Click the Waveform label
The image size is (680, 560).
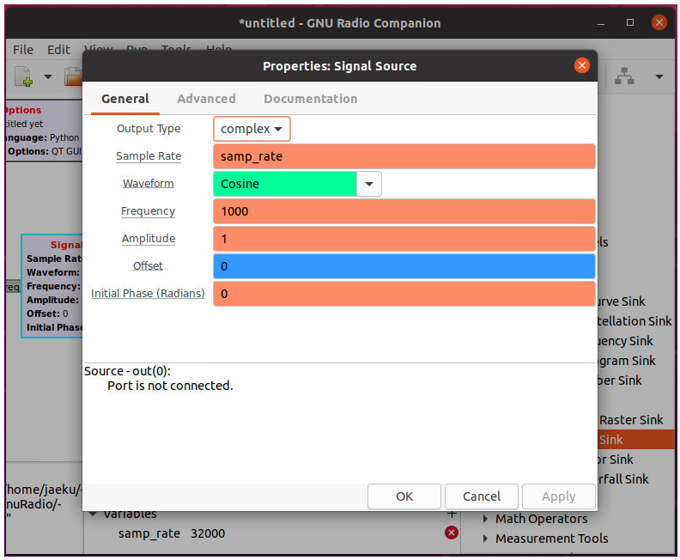pyautogui.click(x=149, y=184)
